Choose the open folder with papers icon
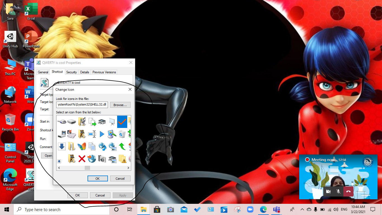The image size is (382, 215). click(x=72, y=146)
